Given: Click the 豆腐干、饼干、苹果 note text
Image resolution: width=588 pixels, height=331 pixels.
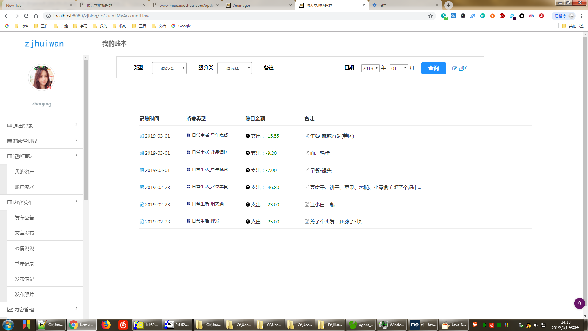Looking at the screenshot, I should point(365,187).
